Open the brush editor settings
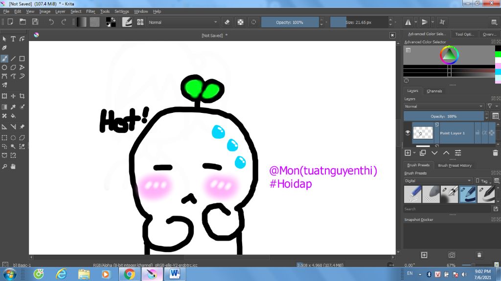 coord(127,22)
